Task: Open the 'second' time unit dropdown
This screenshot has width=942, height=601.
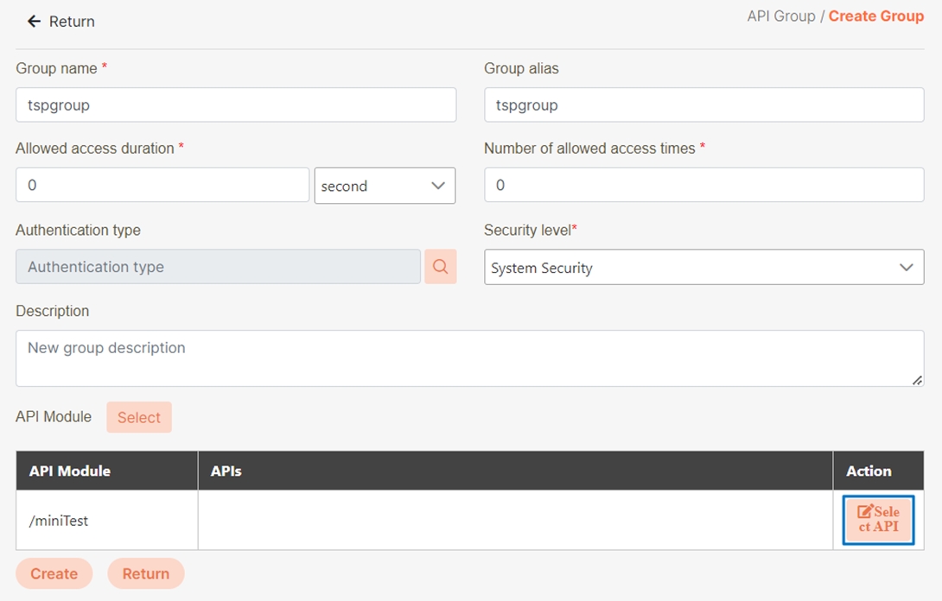Action: coord(385,186)
